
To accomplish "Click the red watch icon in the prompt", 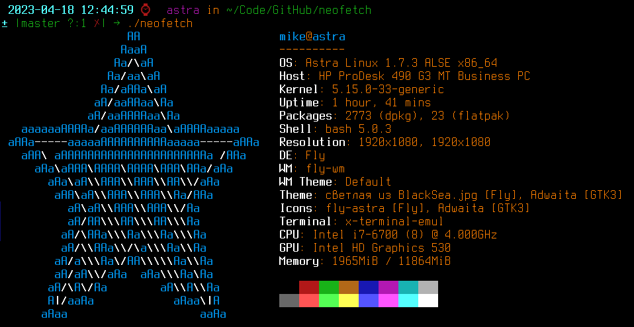I will pyautogui.click(x=146, y=10).
